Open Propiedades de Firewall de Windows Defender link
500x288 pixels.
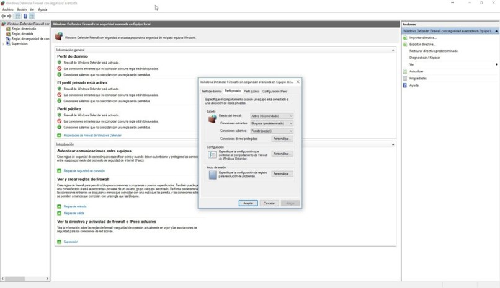tap(92, 135)
